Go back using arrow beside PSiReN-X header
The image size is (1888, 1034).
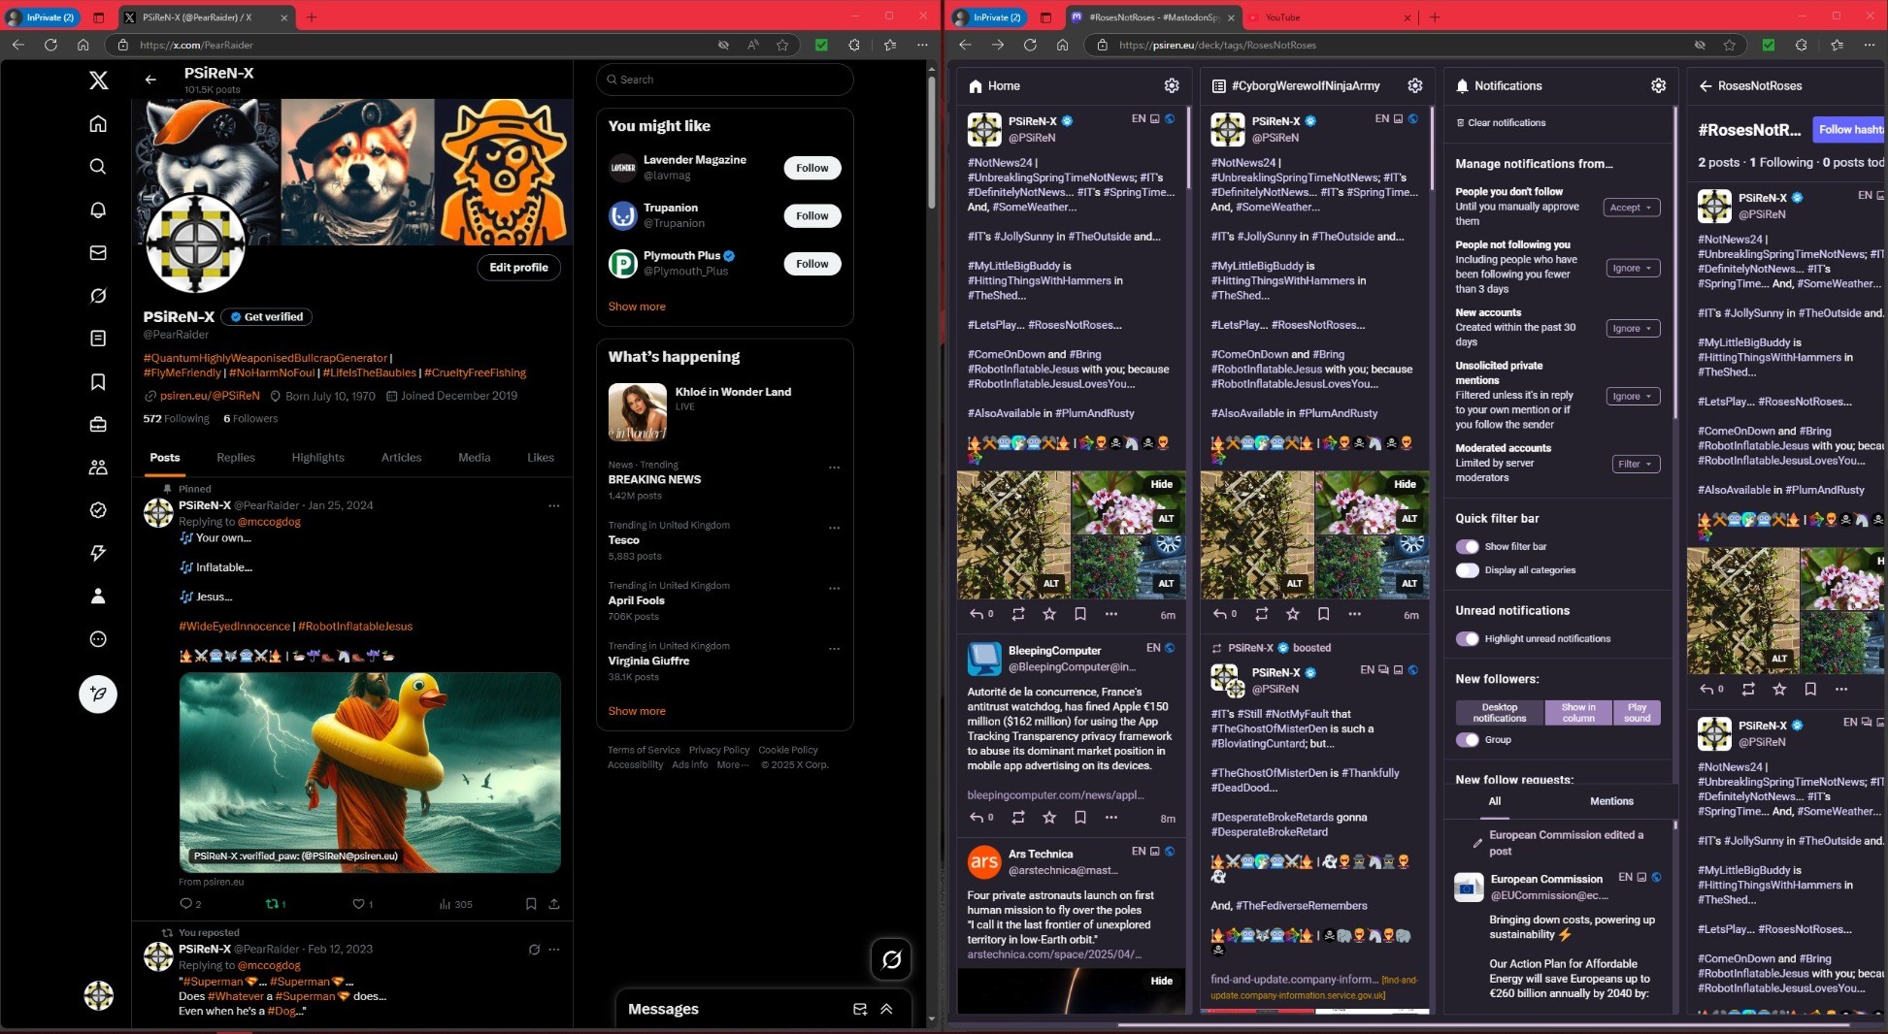[150, 80]
